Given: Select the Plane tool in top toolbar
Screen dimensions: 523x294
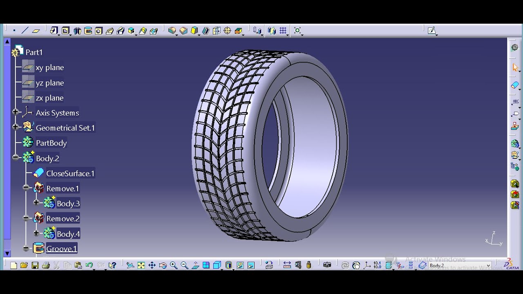Looking at the screenshot, I should click(36, 31).
